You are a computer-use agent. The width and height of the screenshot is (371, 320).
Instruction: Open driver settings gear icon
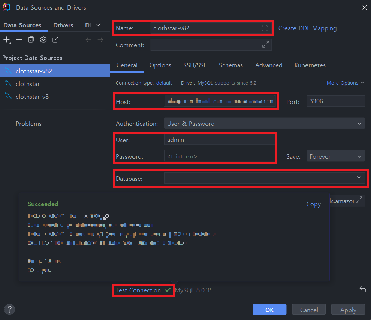tap(43, 39)
